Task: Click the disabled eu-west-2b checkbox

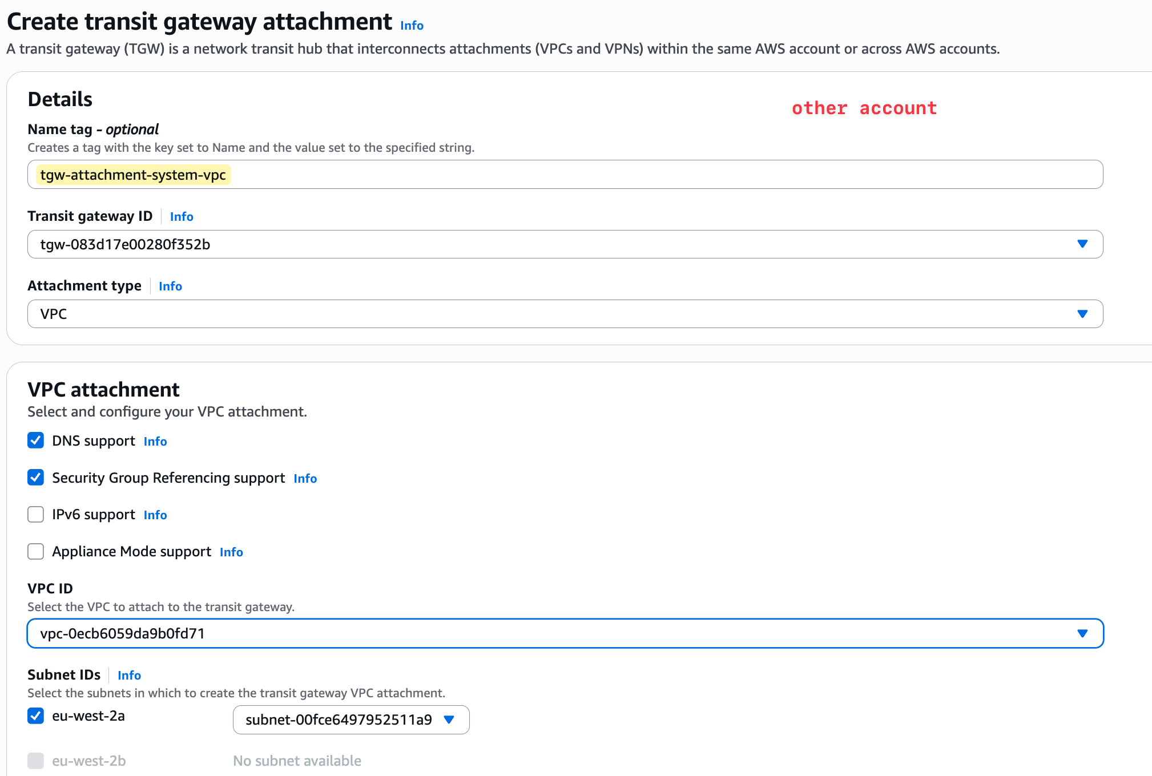Action: (x=36, y=761)
